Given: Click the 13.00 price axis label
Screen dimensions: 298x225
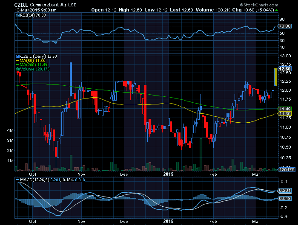Looking at the screenshot, I should pos(285,56).
